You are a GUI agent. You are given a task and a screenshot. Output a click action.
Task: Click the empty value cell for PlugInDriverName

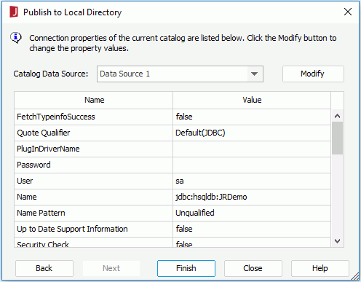(x=252, y=149)
